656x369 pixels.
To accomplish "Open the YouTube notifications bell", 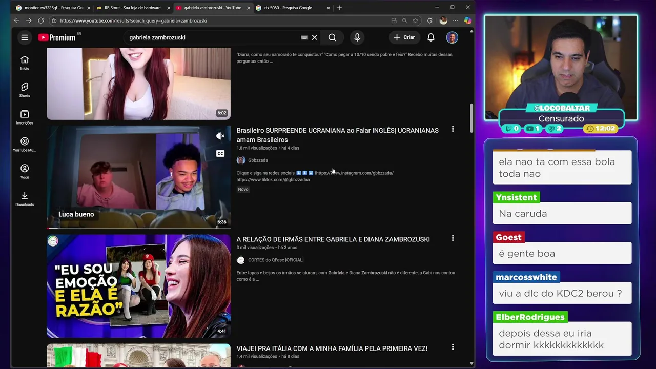I will (431, 37).
